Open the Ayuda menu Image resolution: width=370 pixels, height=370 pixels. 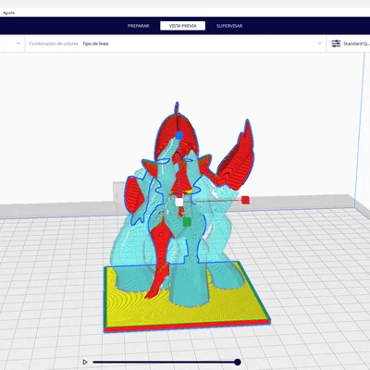point(8,13)
